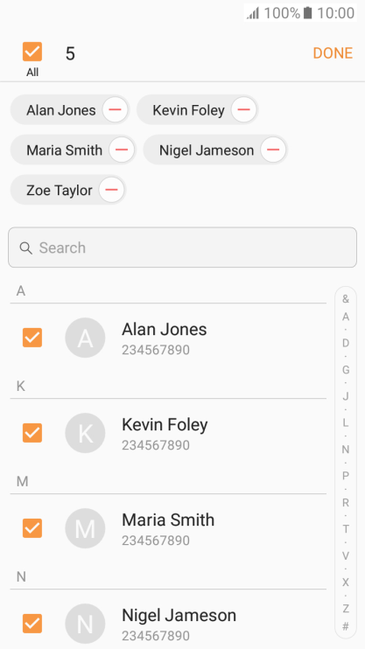Tap the Kevin Foley K avatar
The height and width of the screenshot is (649, 365).
click(85, 433)
